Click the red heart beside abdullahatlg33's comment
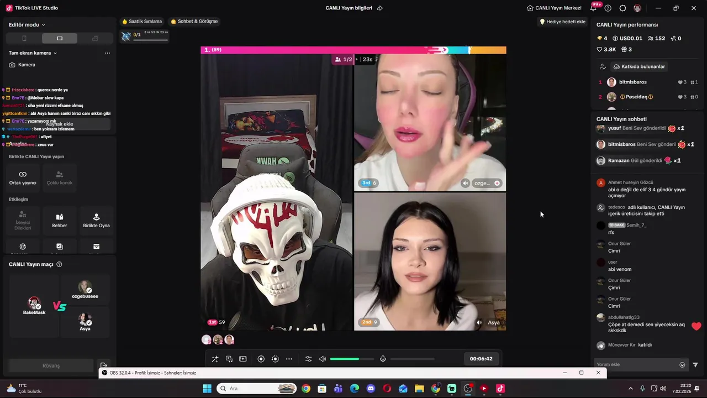This screenshot has width=707, height=398. pos(696,326)
